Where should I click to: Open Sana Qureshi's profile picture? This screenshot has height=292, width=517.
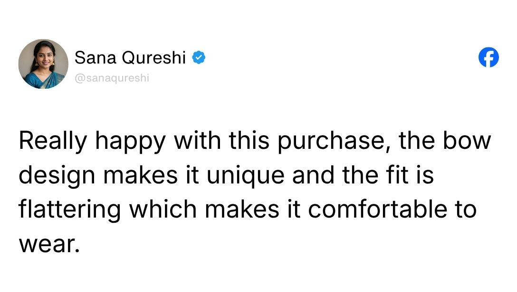(x=43, y=64)
